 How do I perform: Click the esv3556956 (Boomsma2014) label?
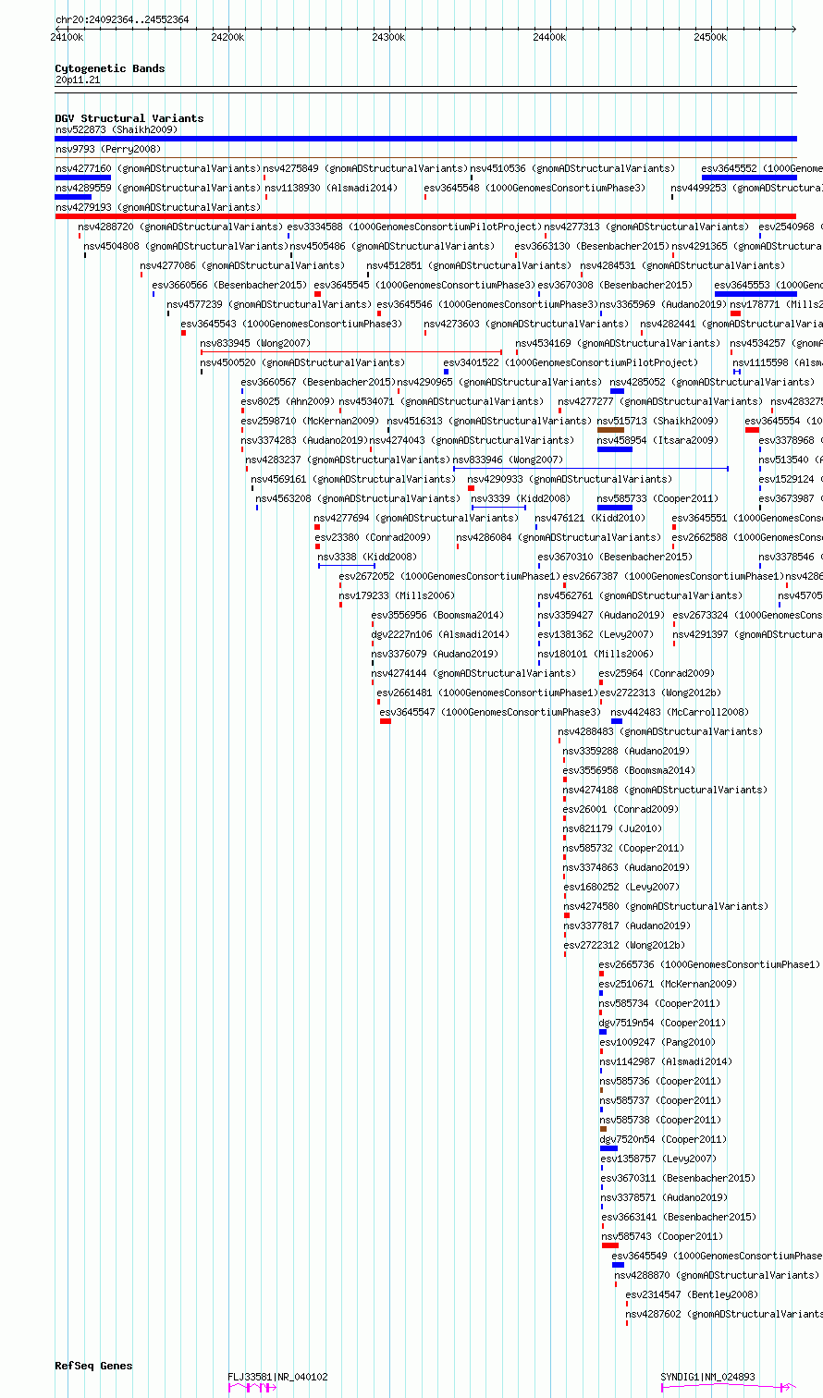click(x=437, y=615)
